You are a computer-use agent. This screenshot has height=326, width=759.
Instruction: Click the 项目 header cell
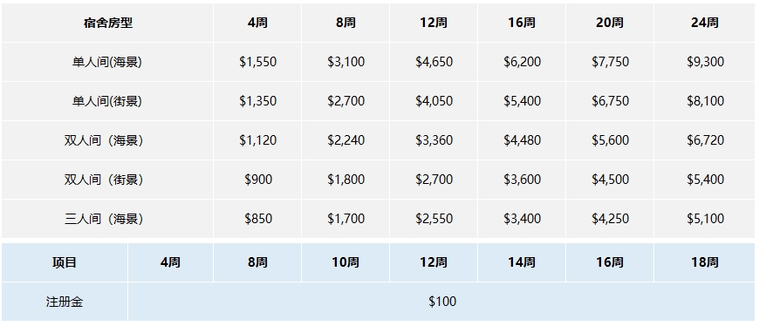click(65, 262)
